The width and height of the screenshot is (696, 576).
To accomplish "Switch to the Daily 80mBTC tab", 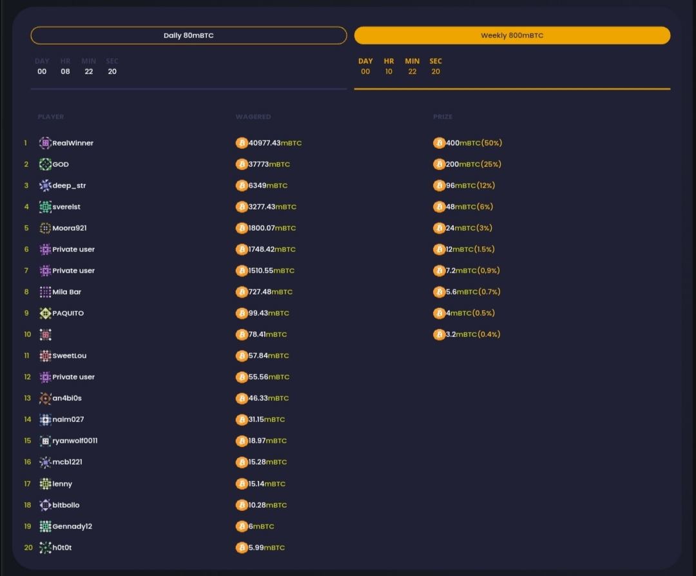I will (188, 35).
